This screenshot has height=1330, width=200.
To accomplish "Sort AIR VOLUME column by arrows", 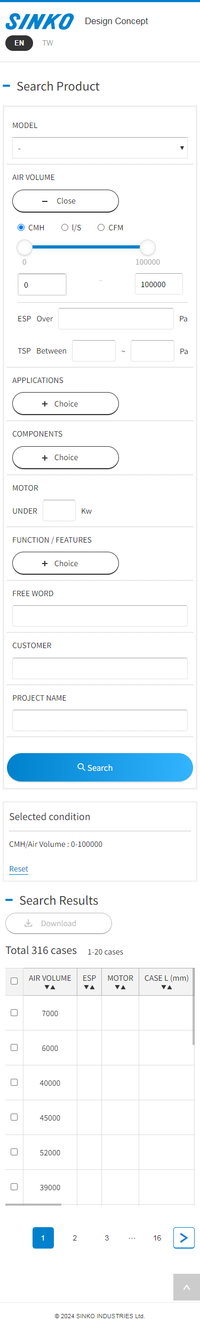I will click(x=50, y=987).
